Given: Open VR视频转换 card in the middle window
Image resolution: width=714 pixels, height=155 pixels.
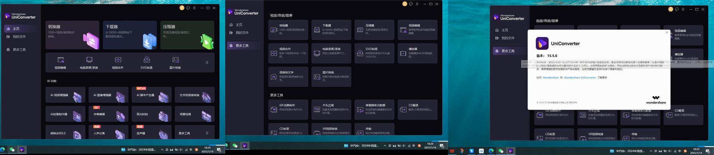Looking at the screenshot, I should click(x=331, y=129).
